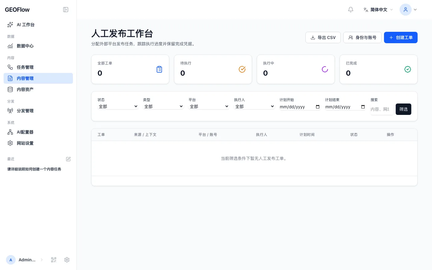Click the 来源 / 上下文 column header
Screen dimensions: 432x270
[145, 135]
